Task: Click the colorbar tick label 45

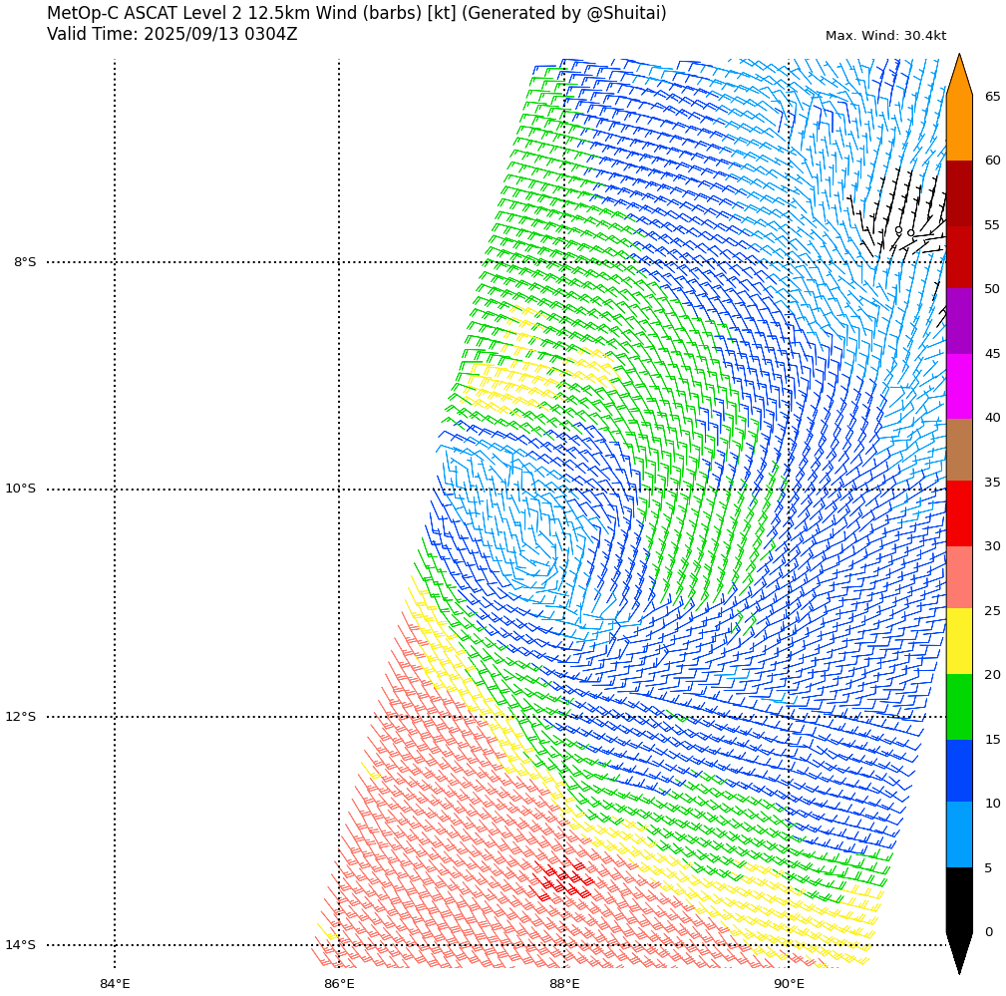Action: [992, 354]
